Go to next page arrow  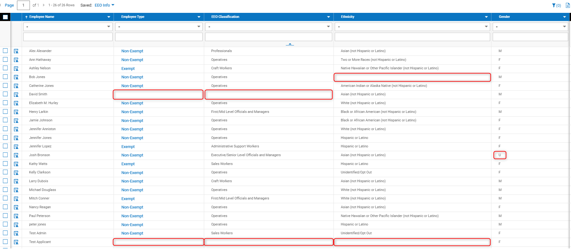pos(44,5)
